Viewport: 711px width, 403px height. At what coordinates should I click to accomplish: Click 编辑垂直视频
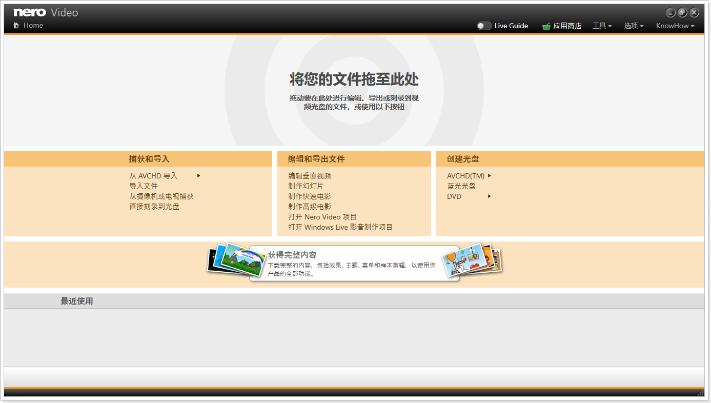(x=310, y=176)
